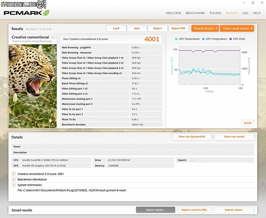Select Mainstream Gaming part 1 row
This screenshot has width=266, height=218.
click(x=111, y=99)
